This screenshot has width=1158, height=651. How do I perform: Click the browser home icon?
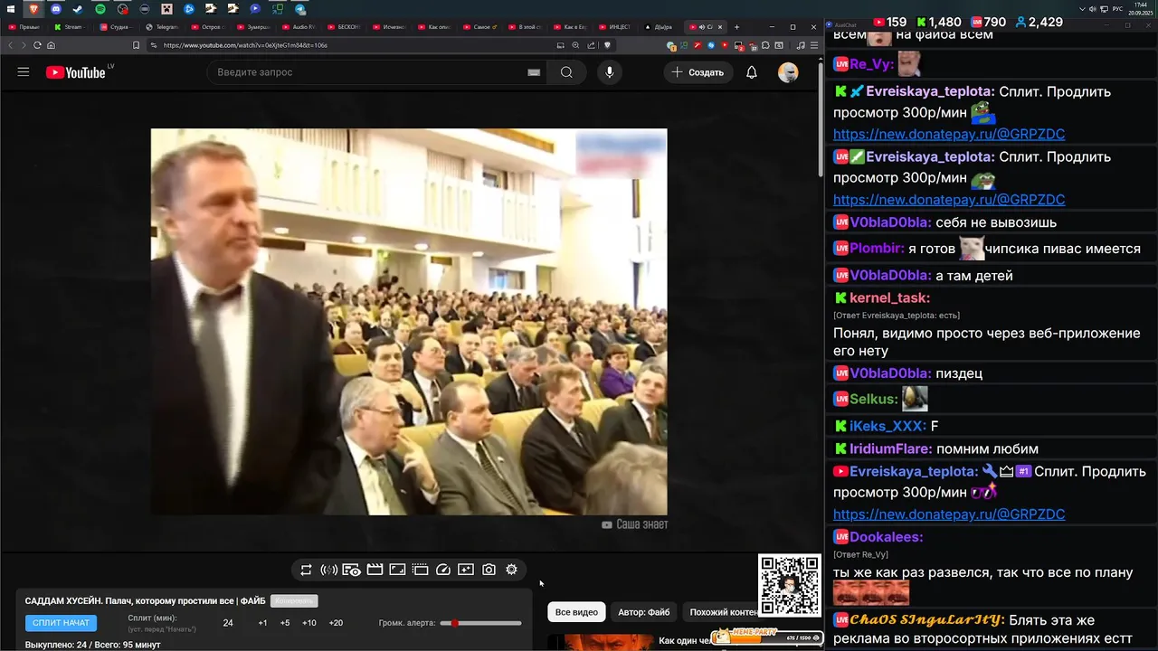pyautogui.click(x=51, y=45)
